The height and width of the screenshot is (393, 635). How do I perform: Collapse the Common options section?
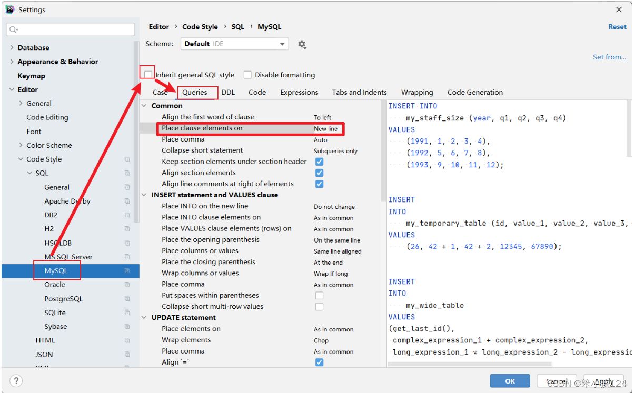pos(145,106)
